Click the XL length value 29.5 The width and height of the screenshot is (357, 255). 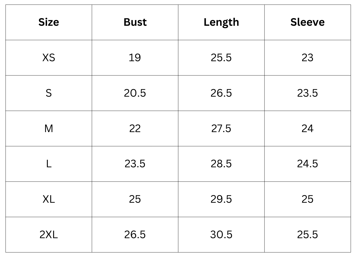[221, 199]
